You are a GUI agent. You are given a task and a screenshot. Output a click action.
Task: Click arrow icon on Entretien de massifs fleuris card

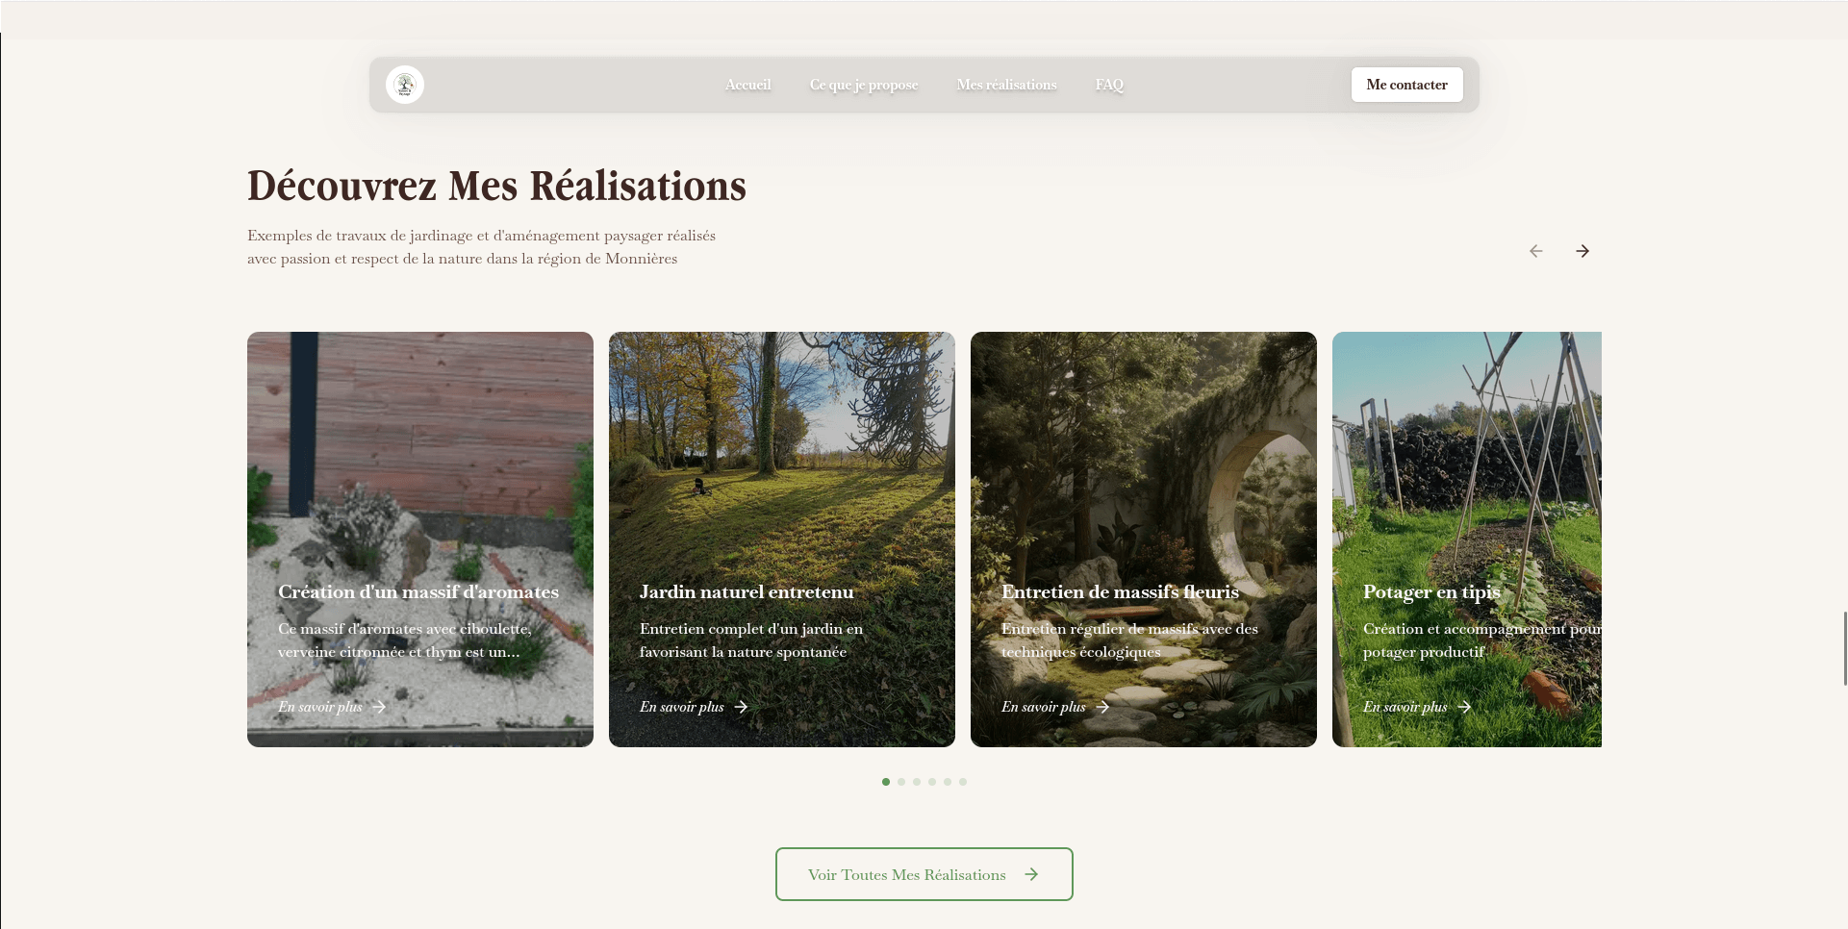(1102, 707)
